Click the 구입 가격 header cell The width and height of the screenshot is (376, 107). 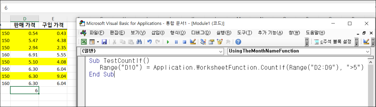(x=53, y=25)
